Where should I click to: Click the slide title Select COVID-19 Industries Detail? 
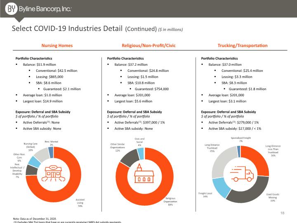67,28
